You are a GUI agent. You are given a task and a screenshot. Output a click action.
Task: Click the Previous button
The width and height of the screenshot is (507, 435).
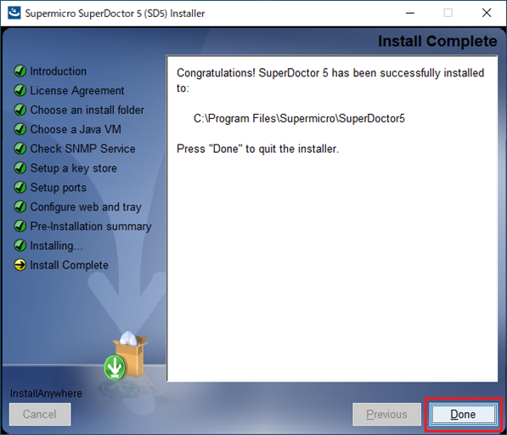[386, 414]
